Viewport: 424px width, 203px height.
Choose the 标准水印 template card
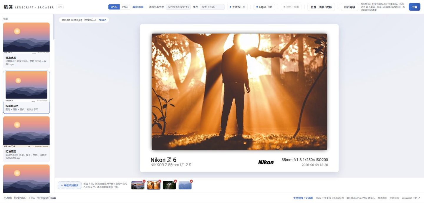click(26, 45)
